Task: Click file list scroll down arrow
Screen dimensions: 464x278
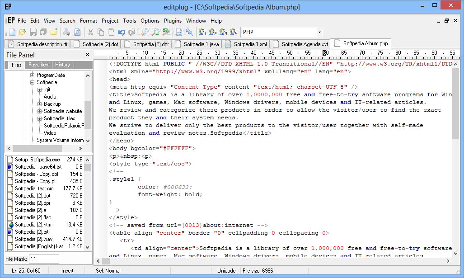Action: pos(88,247)
